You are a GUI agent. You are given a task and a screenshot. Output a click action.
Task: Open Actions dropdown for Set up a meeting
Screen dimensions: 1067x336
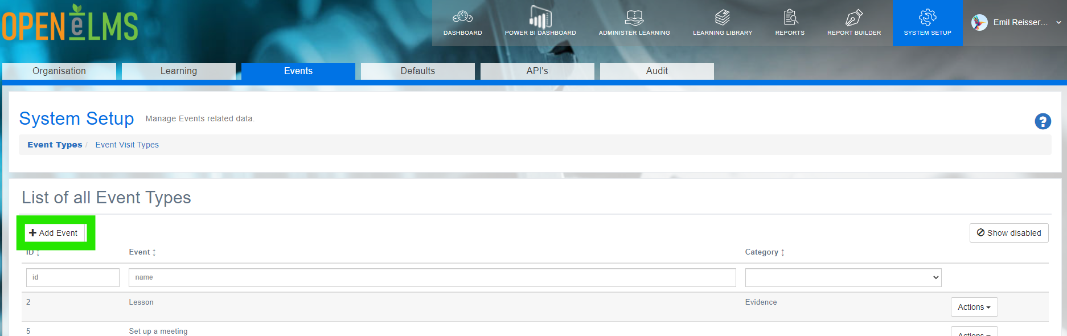coord(974,332)
